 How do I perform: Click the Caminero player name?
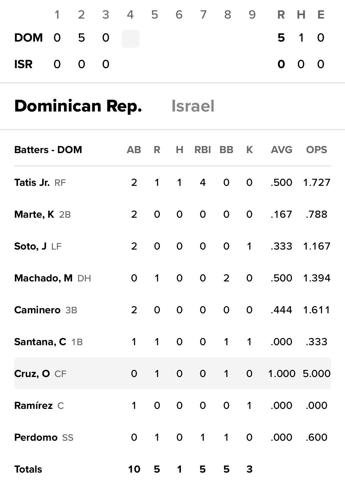click(x=37, y=310)
